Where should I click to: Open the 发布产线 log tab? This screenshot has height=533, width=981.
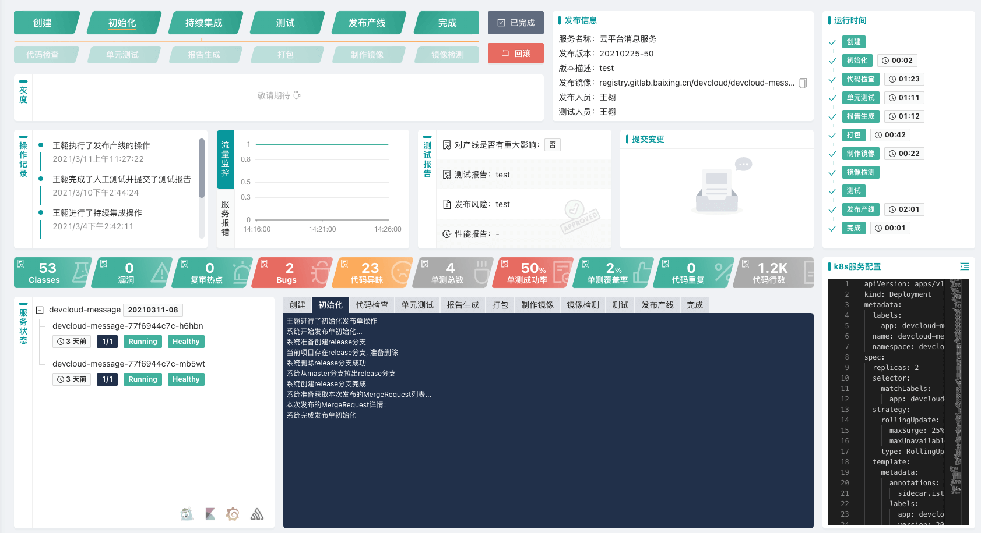coord(657,305)
